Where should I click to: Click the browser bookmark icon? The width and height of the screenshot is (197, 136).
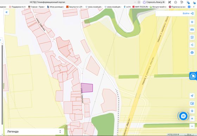[139, 2]
